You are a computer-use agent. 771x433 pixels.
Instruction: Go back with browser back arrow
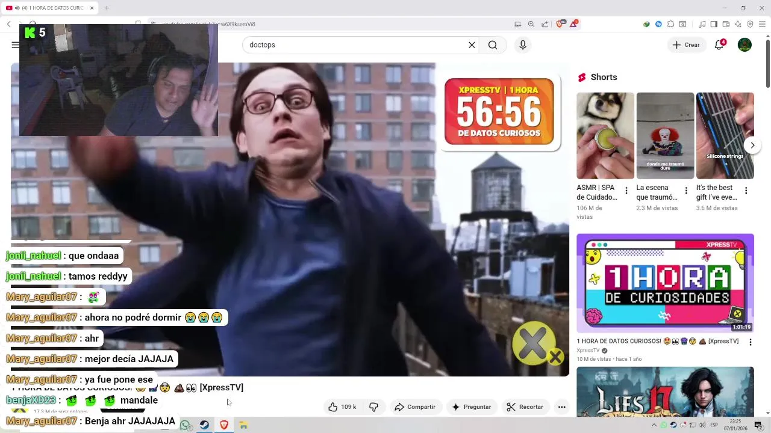(x=9, y=24)
